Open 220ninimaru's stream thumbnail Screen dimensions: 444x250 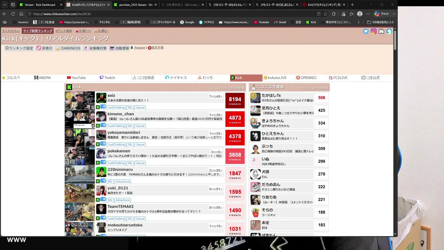[x=80, y=175]
